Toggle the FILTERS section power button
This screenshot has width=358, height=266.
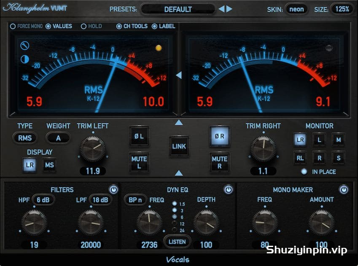point(113,190)
